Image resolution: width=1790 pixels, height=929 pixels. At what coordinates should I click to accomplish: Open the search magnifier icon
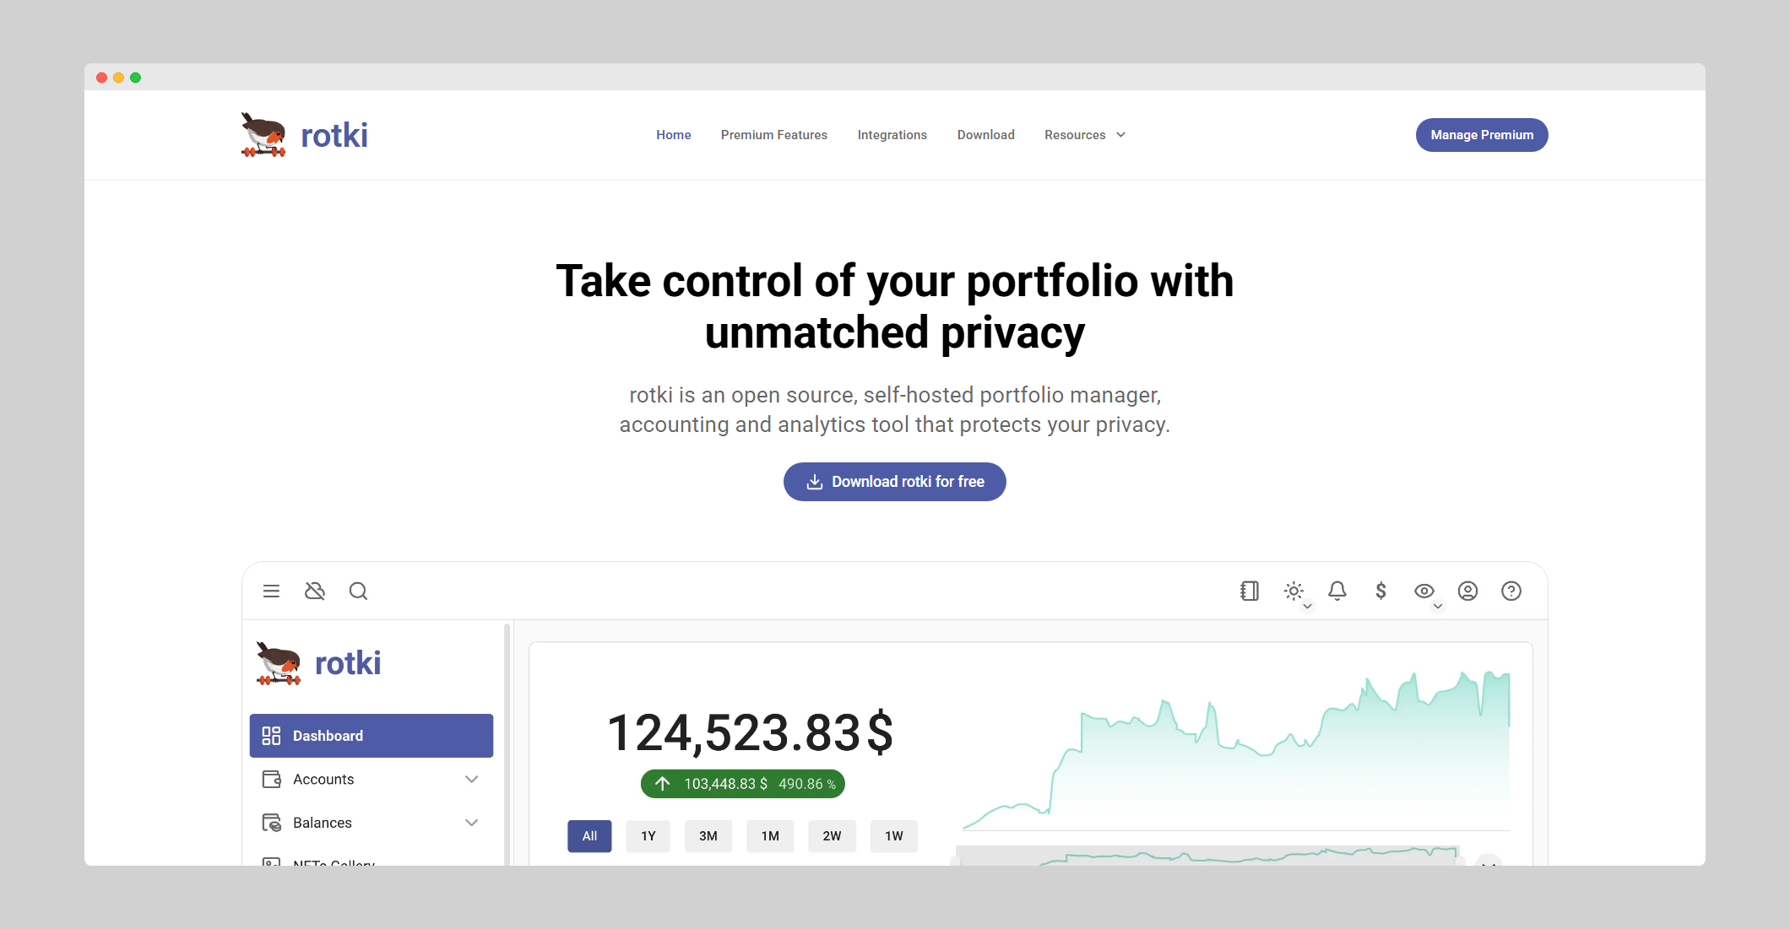(358, 591)
